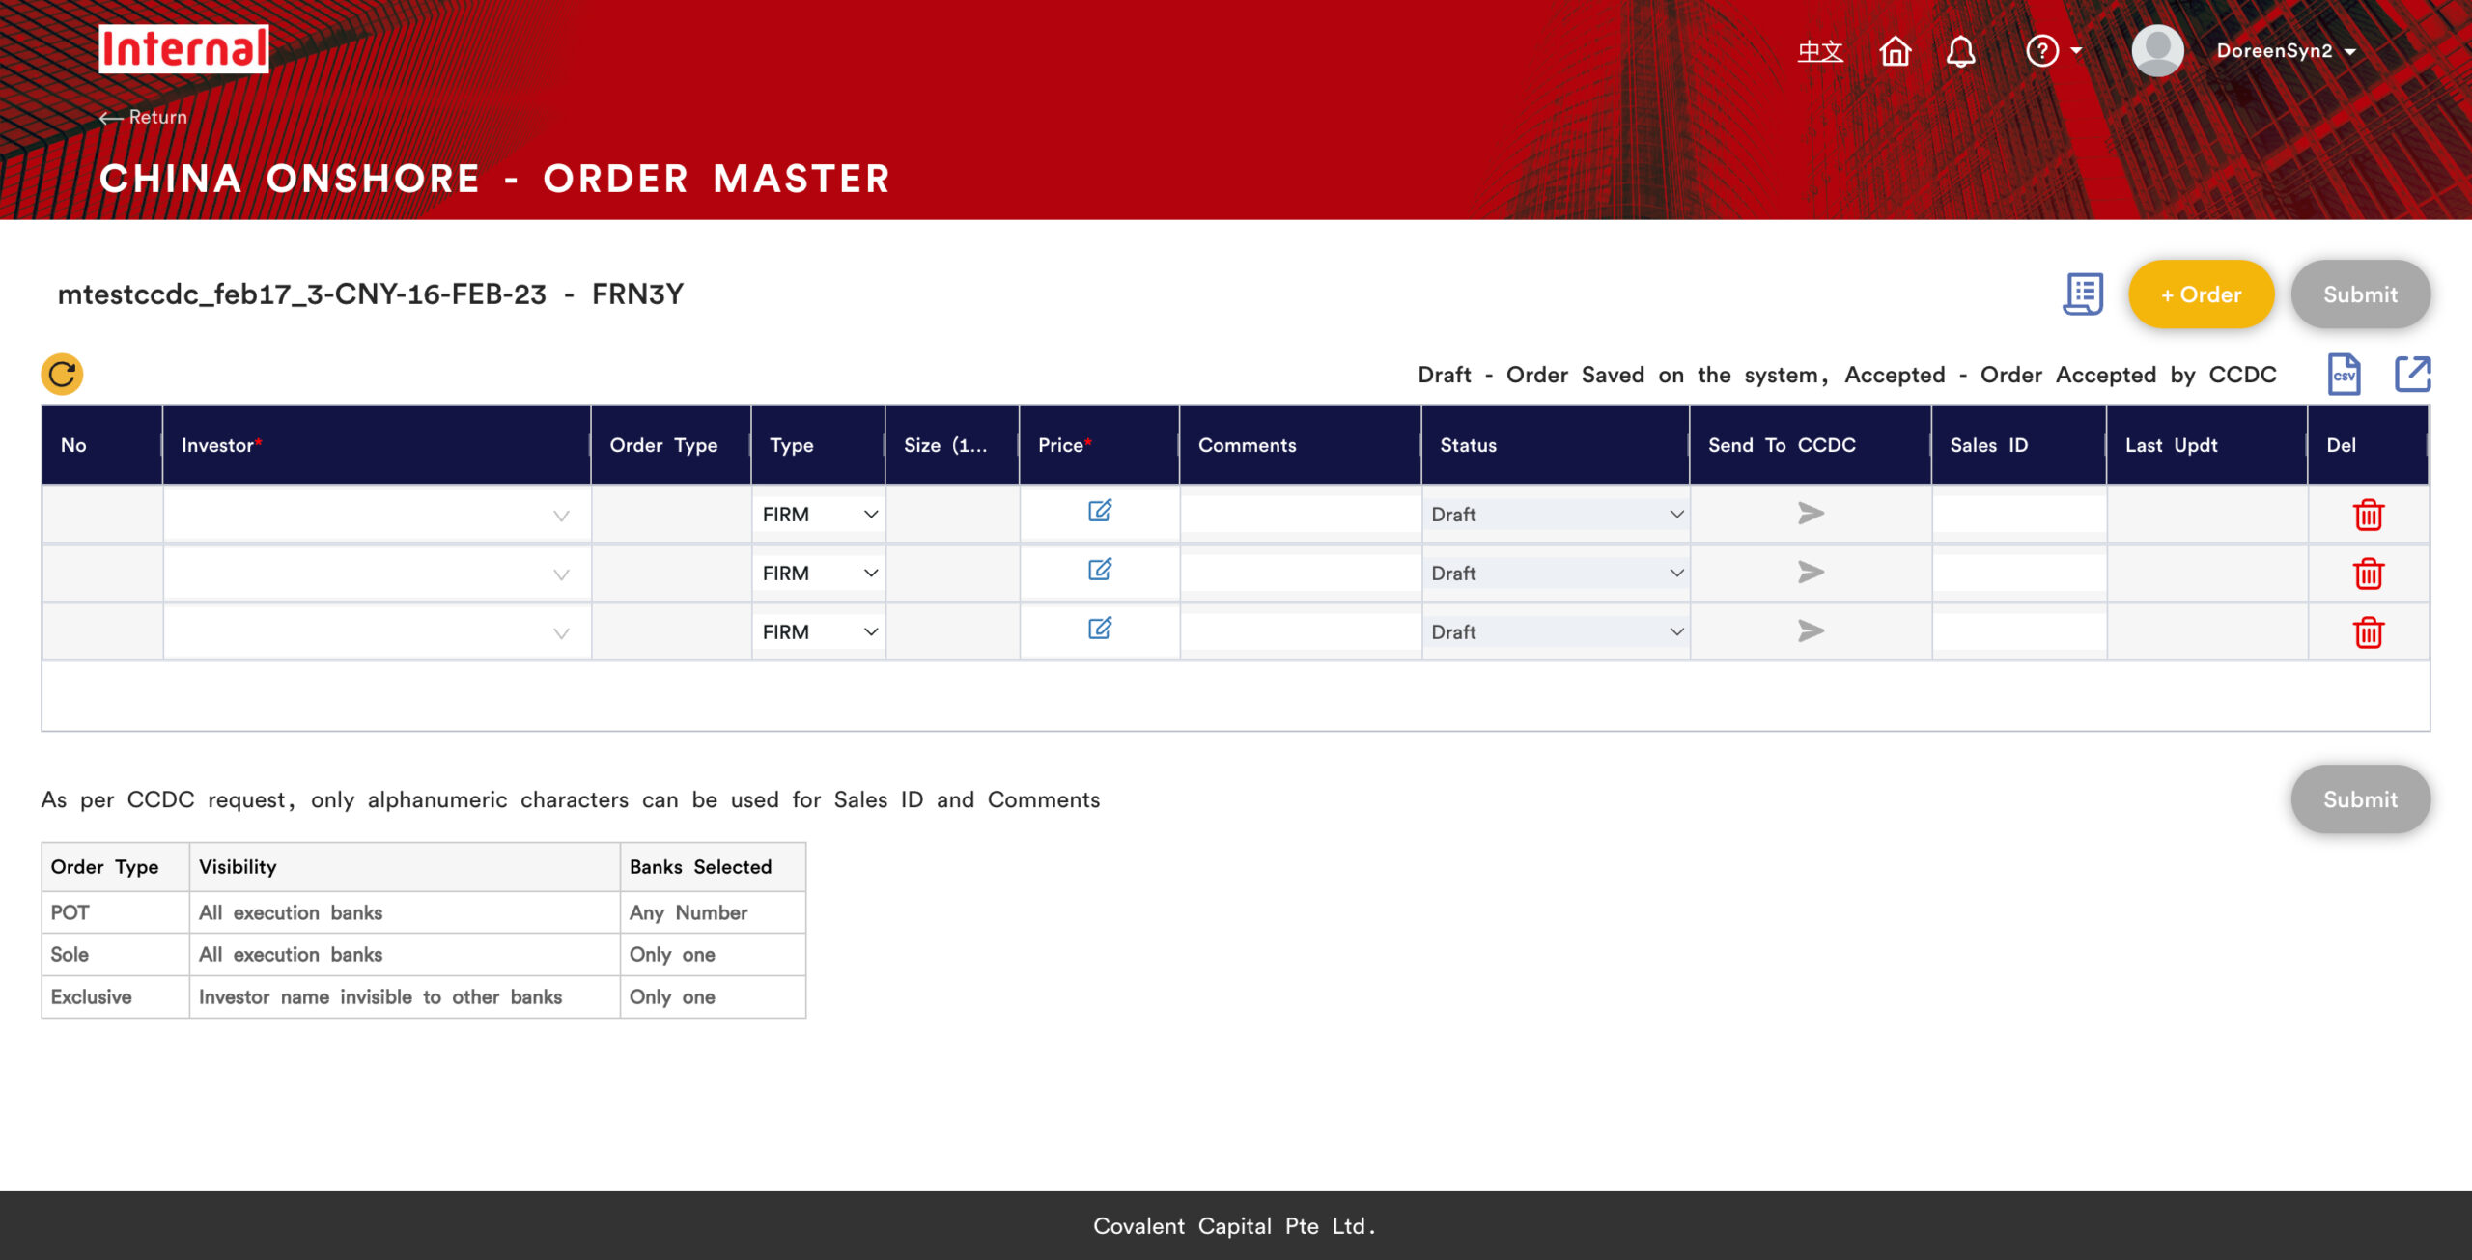2472x1260 pixels.
Task: Open Draft status dropdown in first row
Action: tap(1556, 515)
